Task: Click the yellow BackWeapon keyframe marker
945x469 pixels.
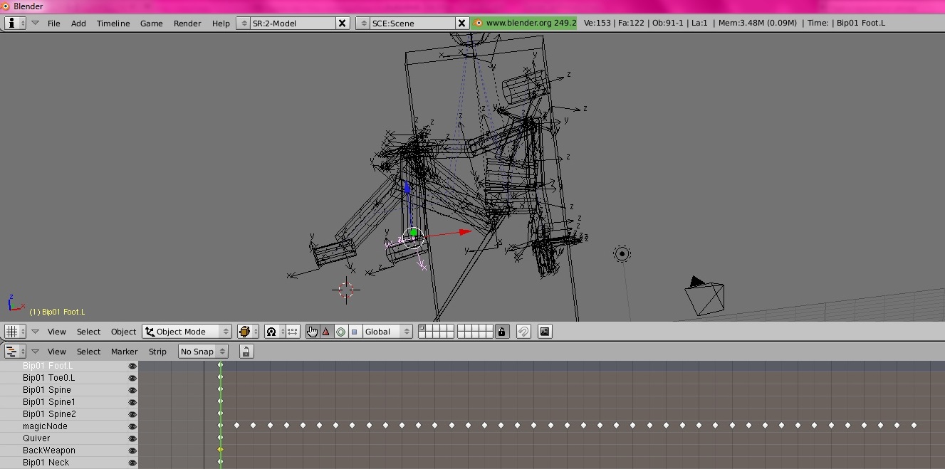Action: click(221, 450)
